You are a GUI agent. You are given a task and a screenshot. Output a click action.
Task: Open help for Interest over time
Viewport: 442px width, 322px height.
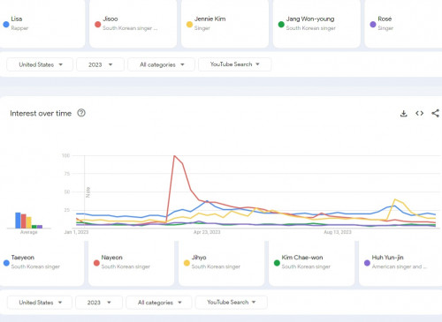pyautogui.click(x=81, y=113)
